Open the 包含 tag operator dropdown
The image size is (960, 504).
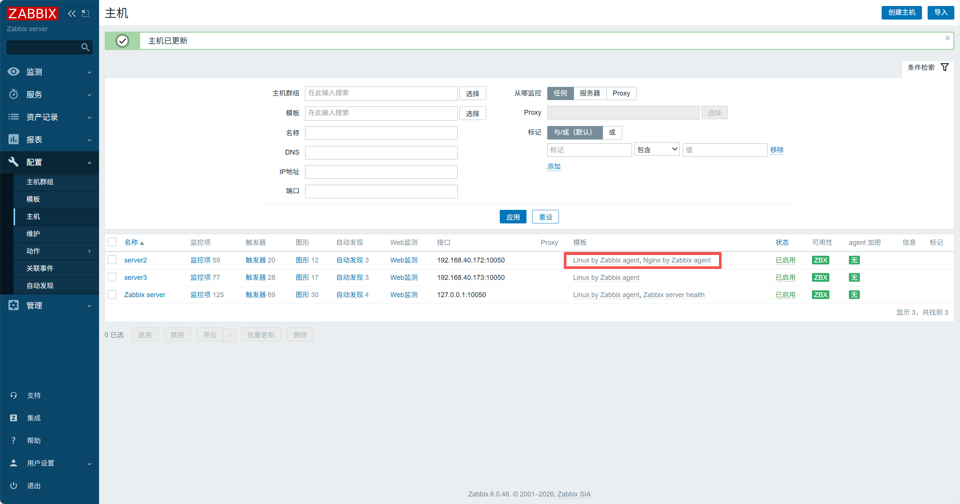pyautogui.click(x=657, y=150)
